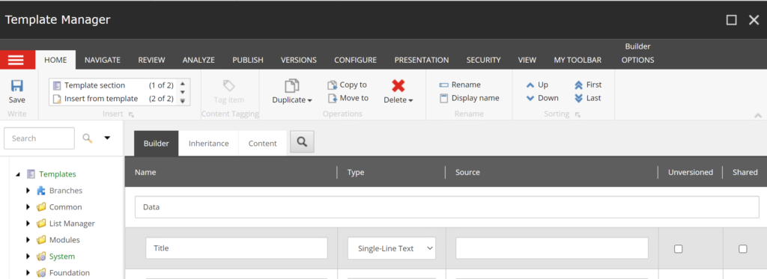Open the MY TOOLBAR ribbon tab
Image resolution: width=767 pixels, height=279 pixels.
pos(577,60)
